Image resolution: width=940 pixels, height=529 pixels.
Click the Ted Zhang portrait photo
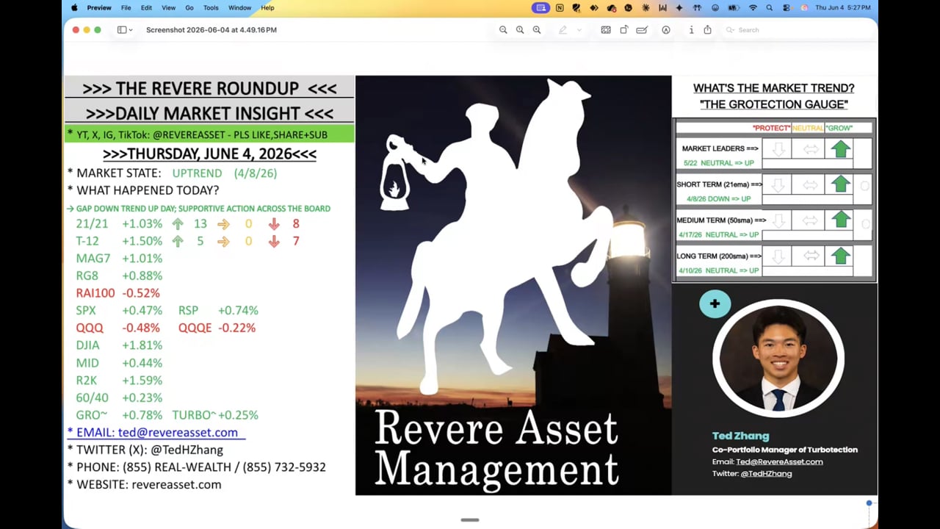[x=778, y=359]
